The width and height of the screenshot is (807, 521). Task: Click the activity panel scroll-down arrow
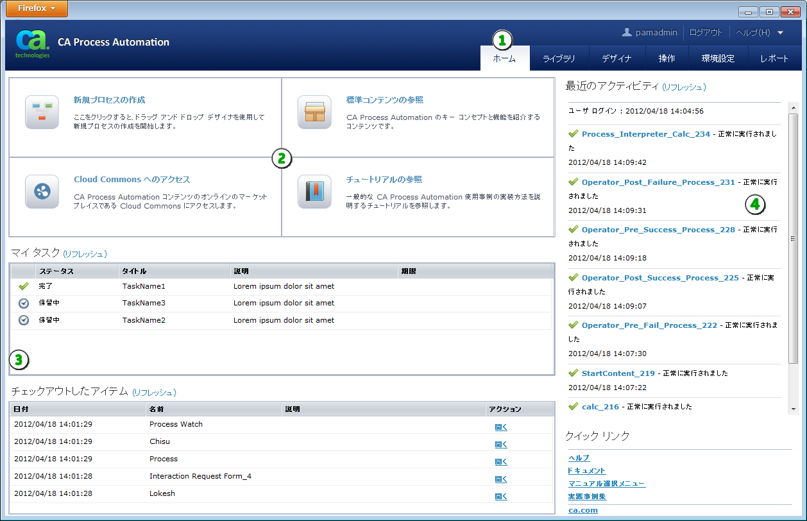[x=794, y=409]
